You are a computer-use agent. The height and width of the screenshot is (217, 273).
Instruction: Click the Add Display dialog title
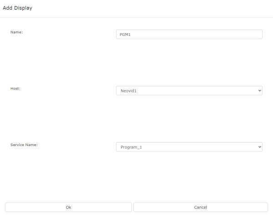[x=17, y=8]
